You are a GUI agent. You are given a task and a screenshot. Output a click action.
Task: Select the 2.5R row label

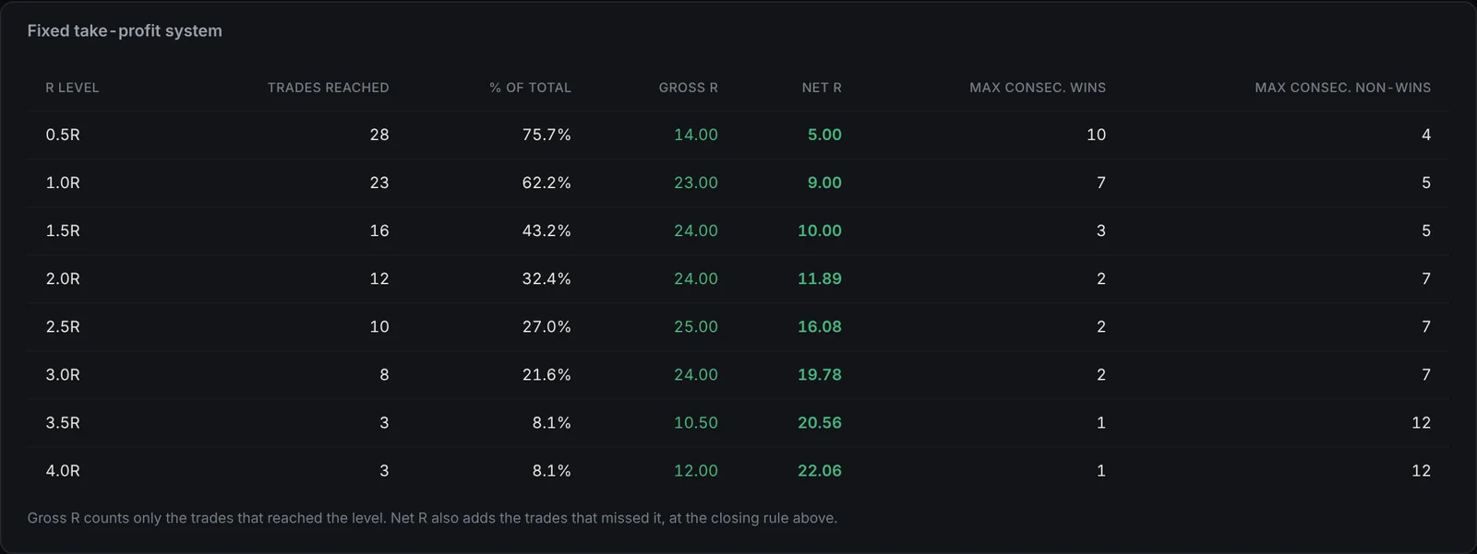63,326
